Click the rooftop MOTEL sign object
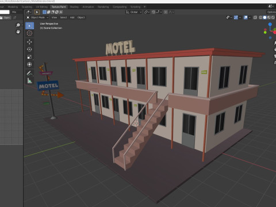The width and height of the screenshot is (276, 207). [120, 48]
